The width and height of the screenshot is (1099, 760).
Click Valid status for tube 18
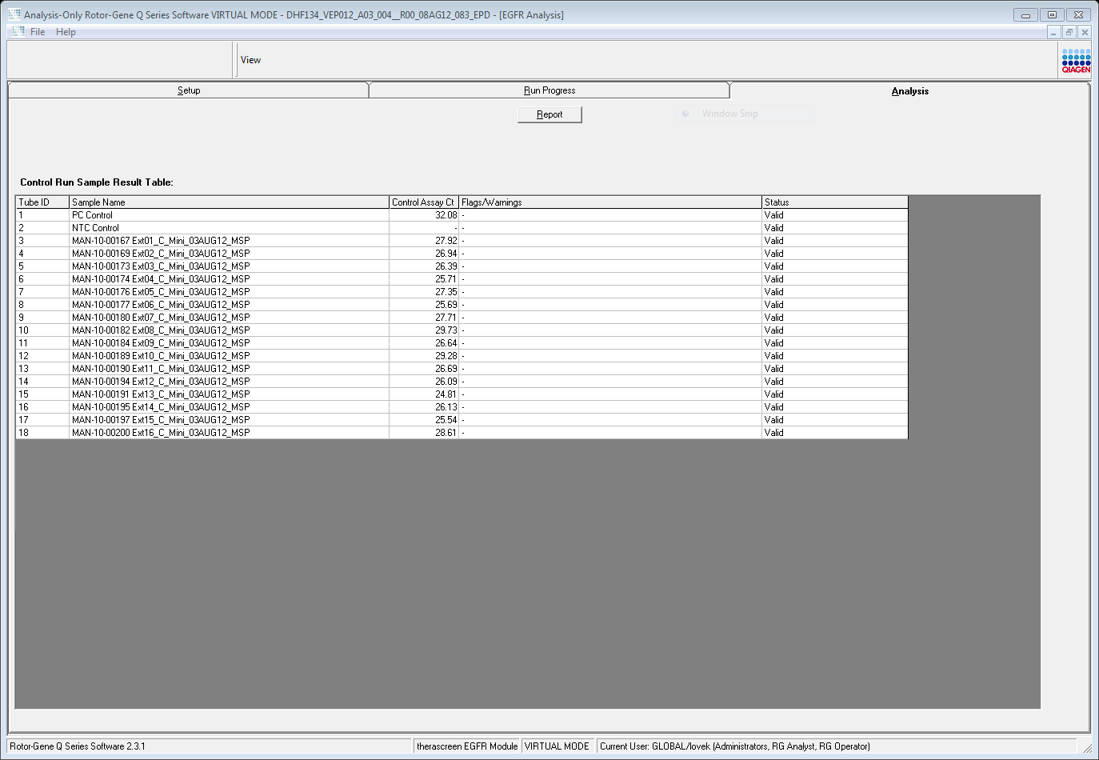click(773, 433)
